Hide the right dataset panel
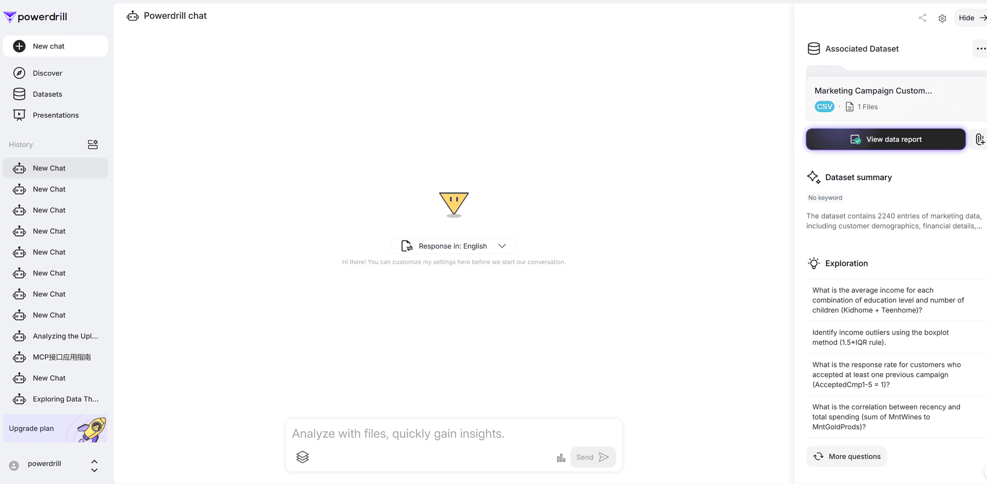The image size is (987, 484). 972,18
